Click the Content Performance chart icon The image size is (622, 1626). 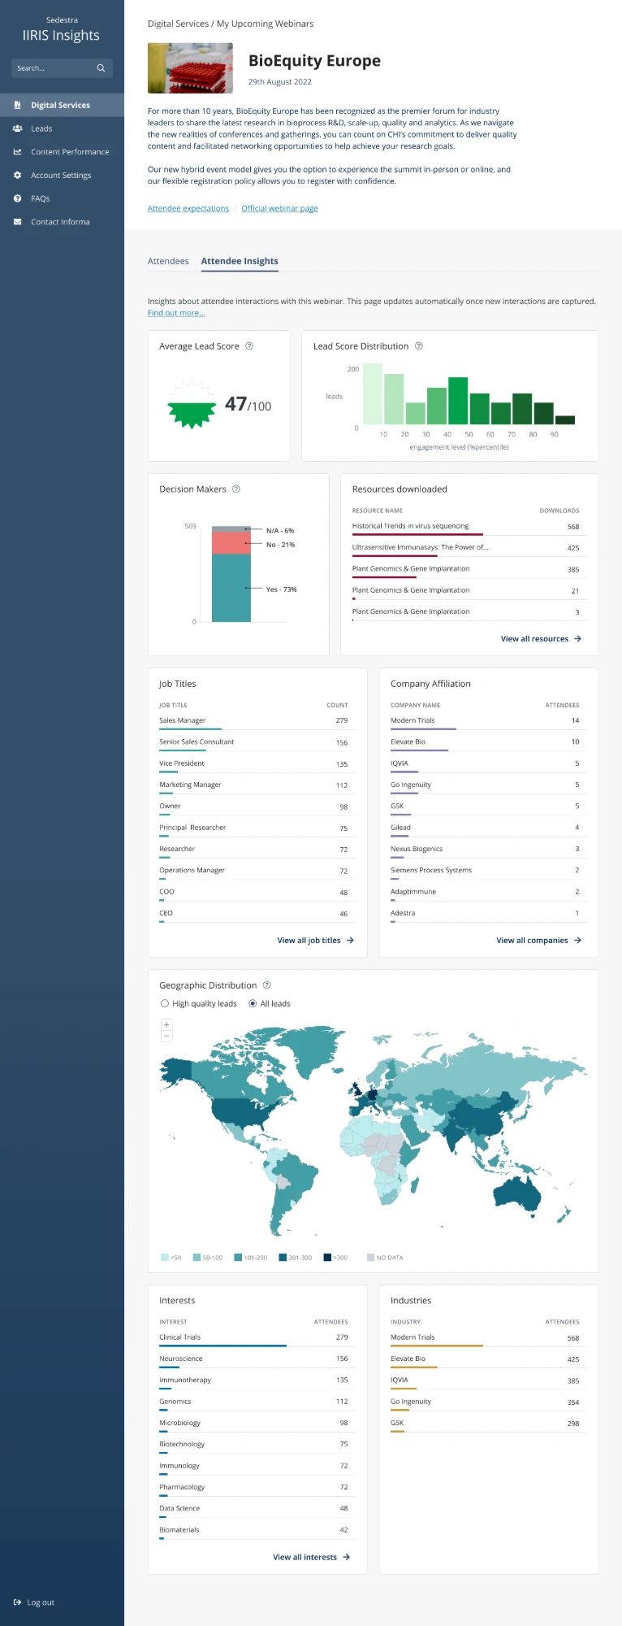(x=17, y=152)
